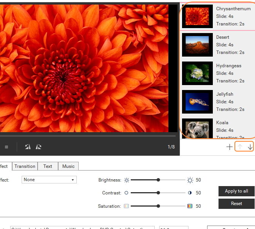Switch to the Transition tab

(25, 166)
